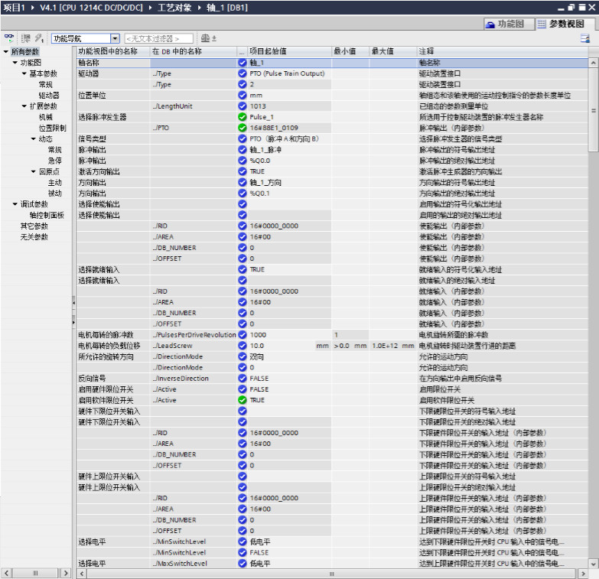The height and width of the screenshot is (579, 599).
Task: Click green status icon in the Pulse_1 row
Action: tap(243, 117)
